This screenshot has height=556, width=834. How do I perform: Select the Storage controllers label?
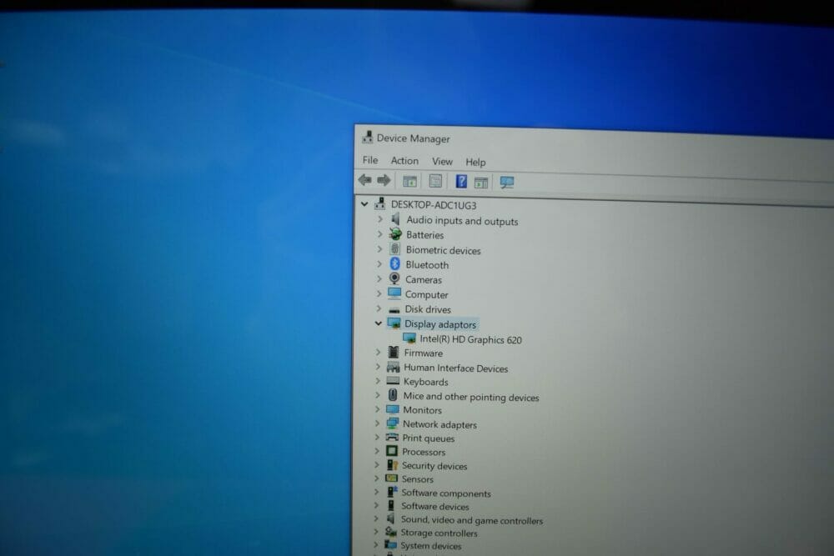439,533
